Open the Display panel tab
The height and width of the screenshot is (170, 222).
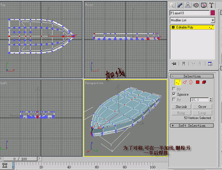[204, 5]
